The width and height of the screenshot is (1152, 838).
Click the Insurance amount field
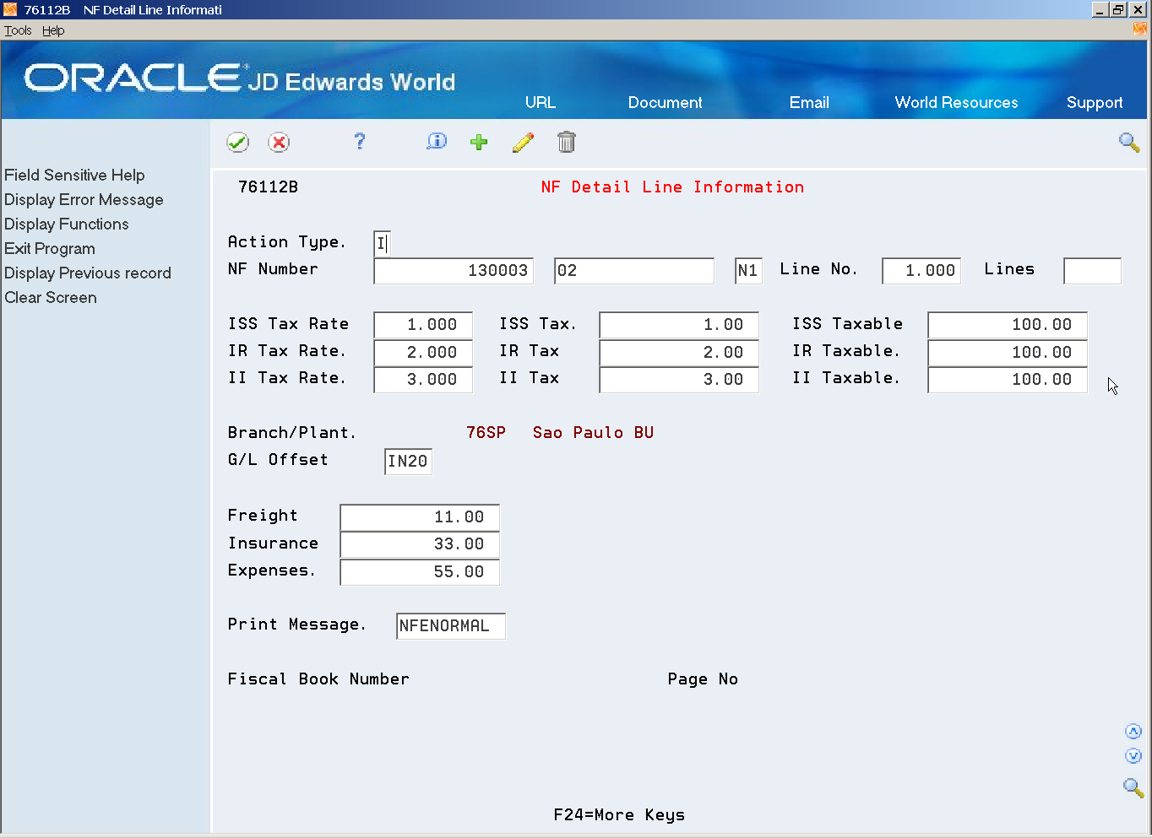(x=420, y=544)
